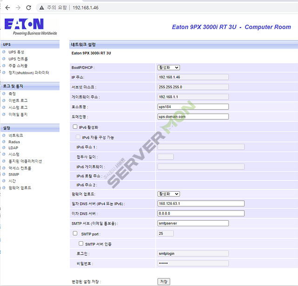Click the IPv6 주소 1 field
298x286 pixels.
pos(201,147)
